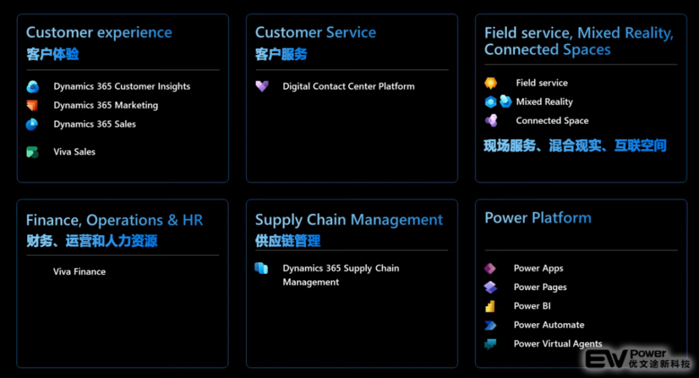Open Digital Contact Center Platform text
This screenshot has height=378, width=699.
pos(348,86)
